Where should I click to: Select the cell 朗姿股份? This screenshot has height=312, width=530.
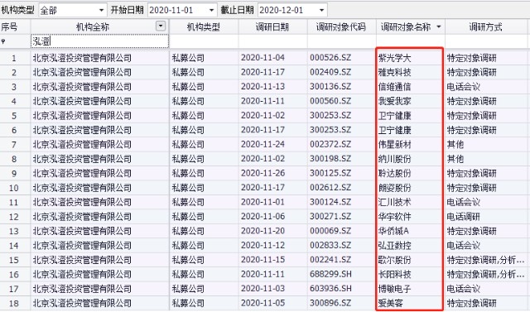[394, 188]
